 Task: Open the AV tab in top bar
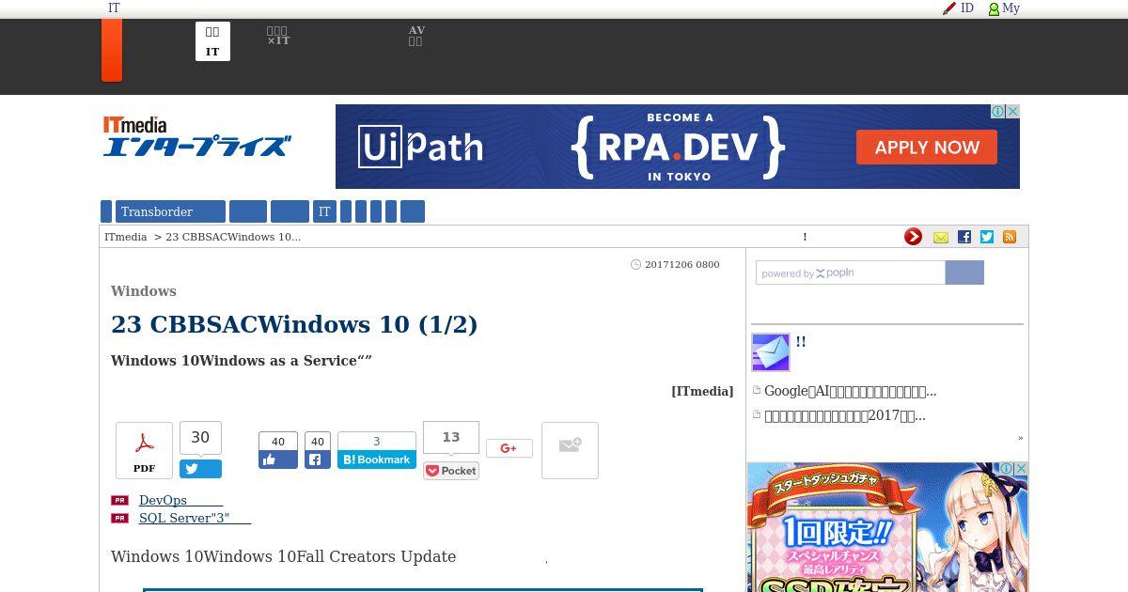(x=416, y=36)
